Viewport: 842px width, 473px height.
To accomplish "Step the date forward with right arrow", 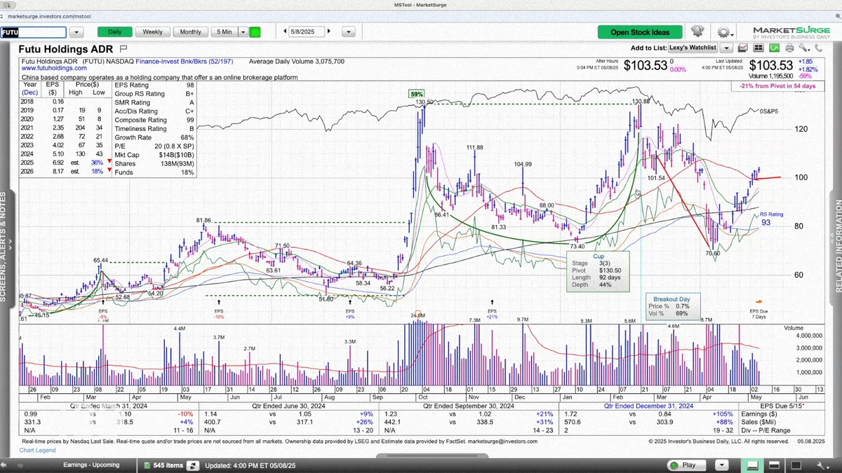I will (328, 32).
